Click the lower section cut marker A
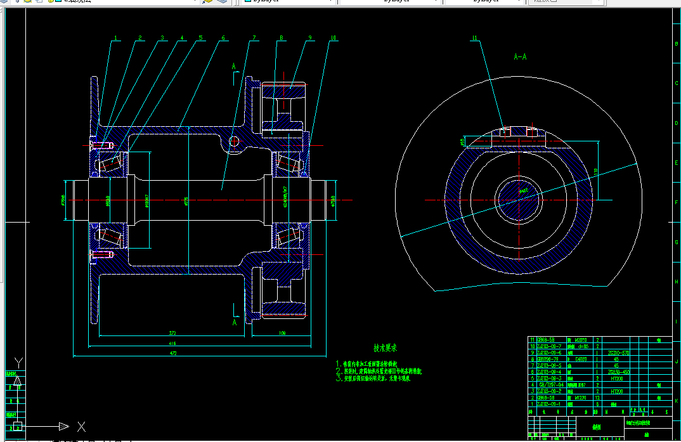This screenshot has width=681, height=442. pos(235,322)
